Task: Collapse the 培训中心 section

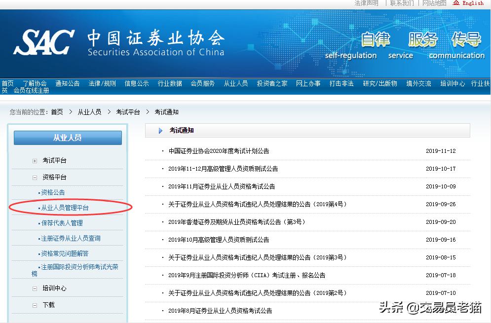Action: pos(35,288)
